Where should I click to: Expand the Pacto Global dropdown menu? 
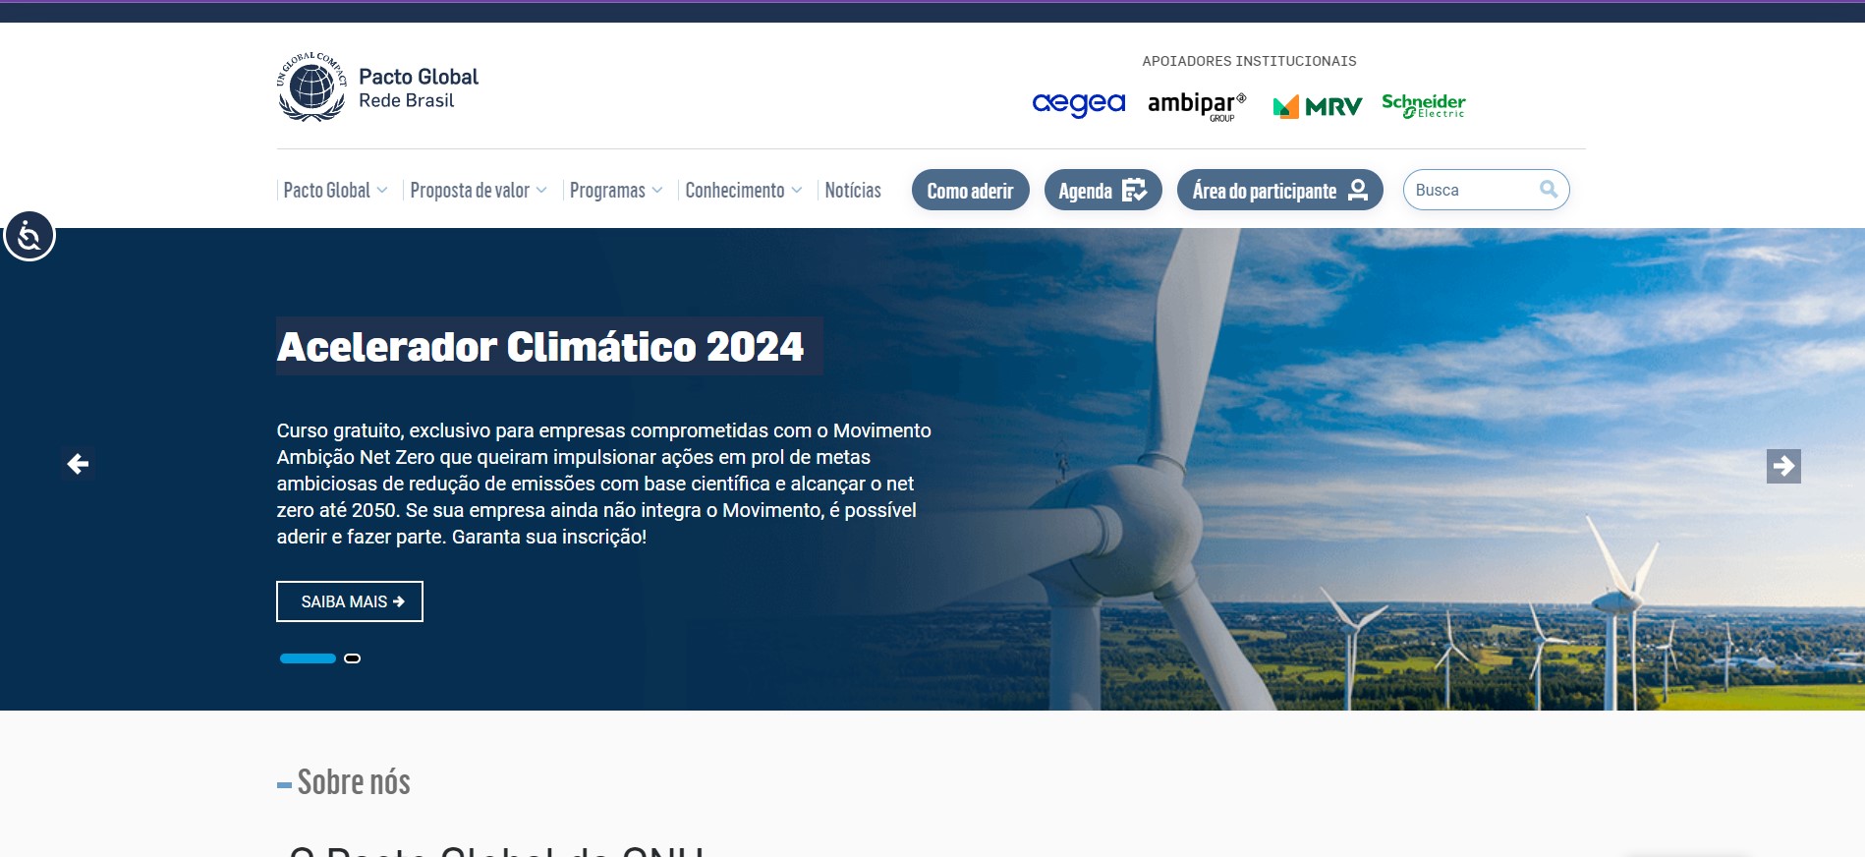pos(334,191)
